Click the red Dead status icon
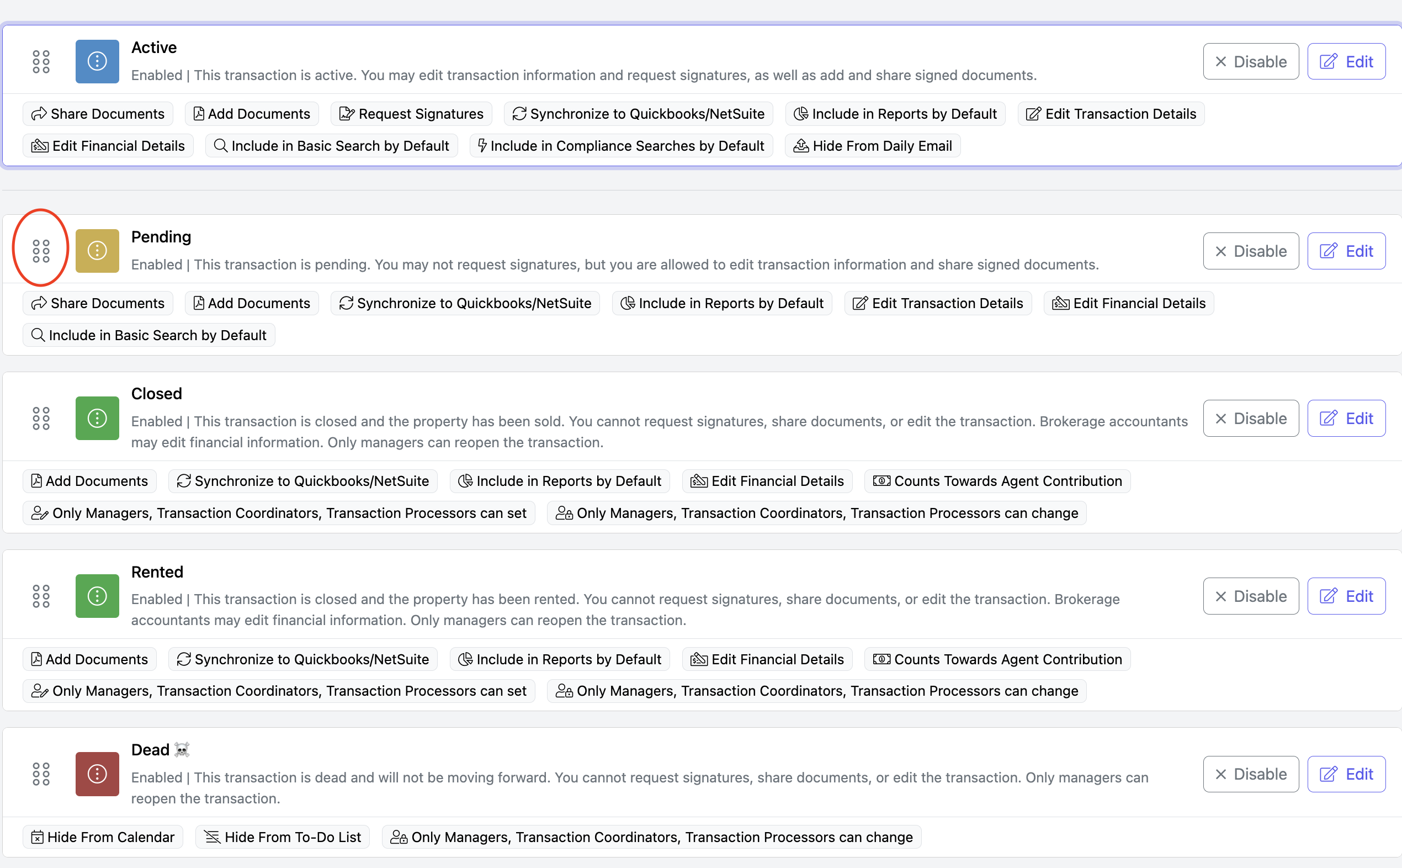This screenshot has width=1402, height=868. pos(97,774)
